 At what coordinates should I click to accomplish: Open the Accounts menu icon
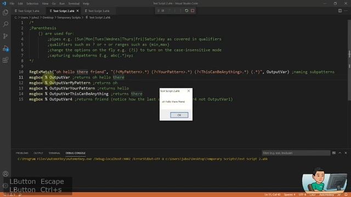[x=5, y=173]
